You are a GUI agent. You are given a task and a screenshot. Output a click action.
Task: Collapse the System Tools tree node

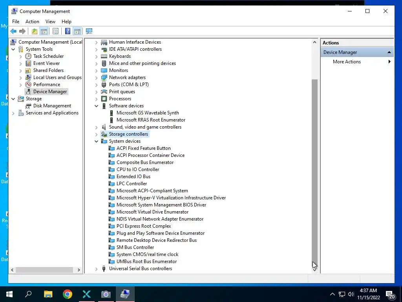pyautogui.click(x=13, y=49)
